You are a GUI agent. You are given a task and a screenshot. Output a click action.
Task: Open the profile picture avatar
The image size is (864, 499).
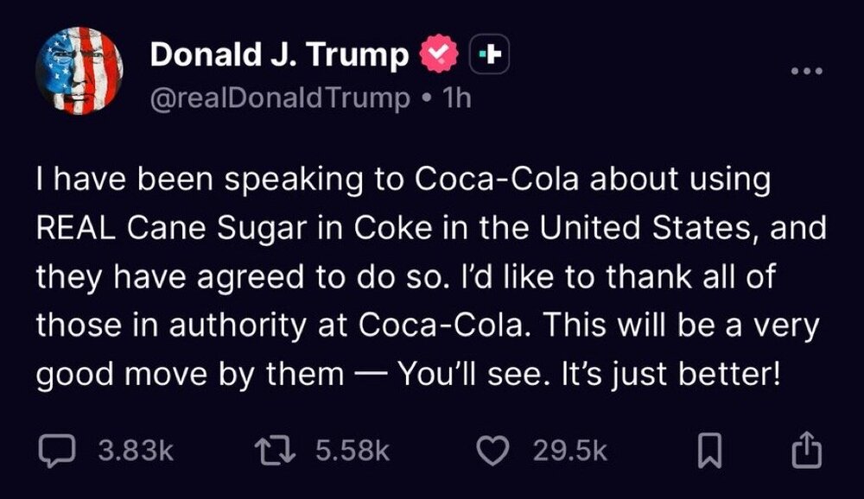pyautogui.click(x=79, y=71)
